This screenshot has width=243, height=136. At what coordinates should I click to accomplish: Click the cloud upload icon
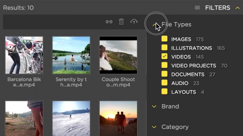[x=134, y=22]
